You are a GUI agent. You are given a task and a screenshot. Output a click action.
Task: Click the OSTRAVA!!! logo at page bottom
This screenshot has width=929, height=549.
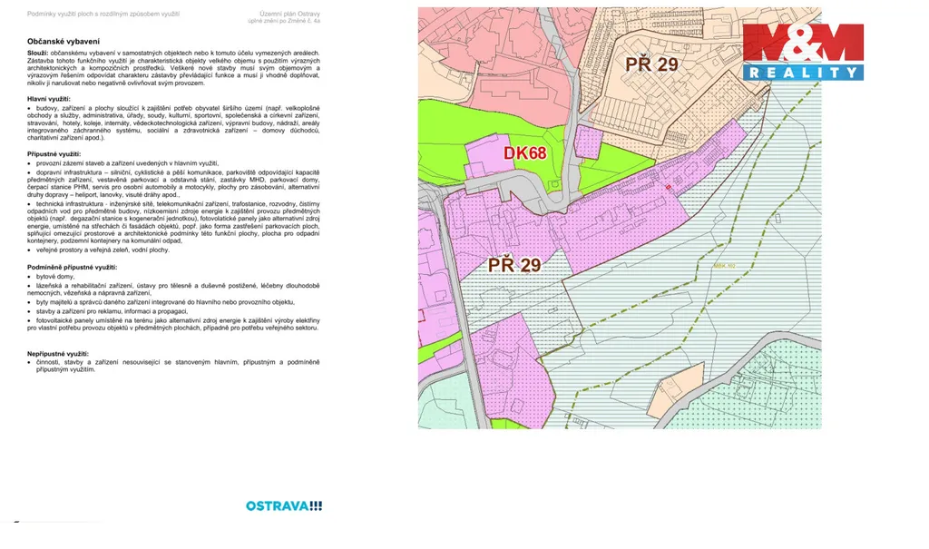point(284,505)
